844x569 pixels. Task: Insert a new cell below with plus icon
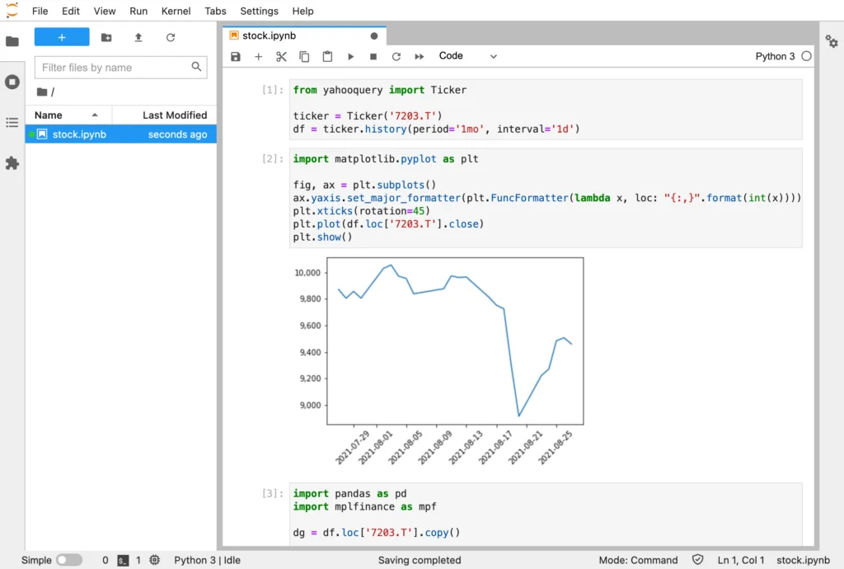click(258, 56)
